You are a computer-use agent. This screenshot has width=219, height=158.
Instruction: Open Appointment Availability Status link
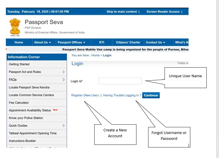[x=30, y=110]
